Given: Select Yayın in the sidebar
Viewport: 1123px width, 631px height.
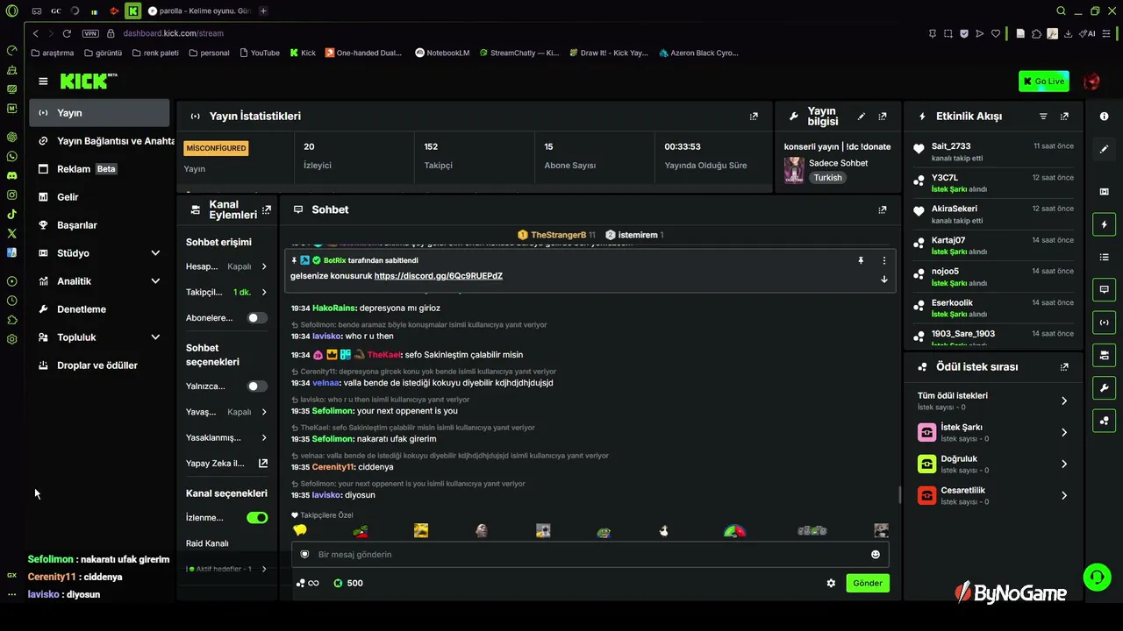Looking at the screenshot, I should (x=99, y=113).
